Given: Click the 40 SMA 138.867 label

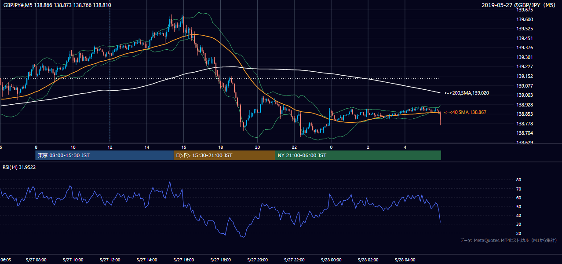Looking at the screenshot, I should [465, 113].
